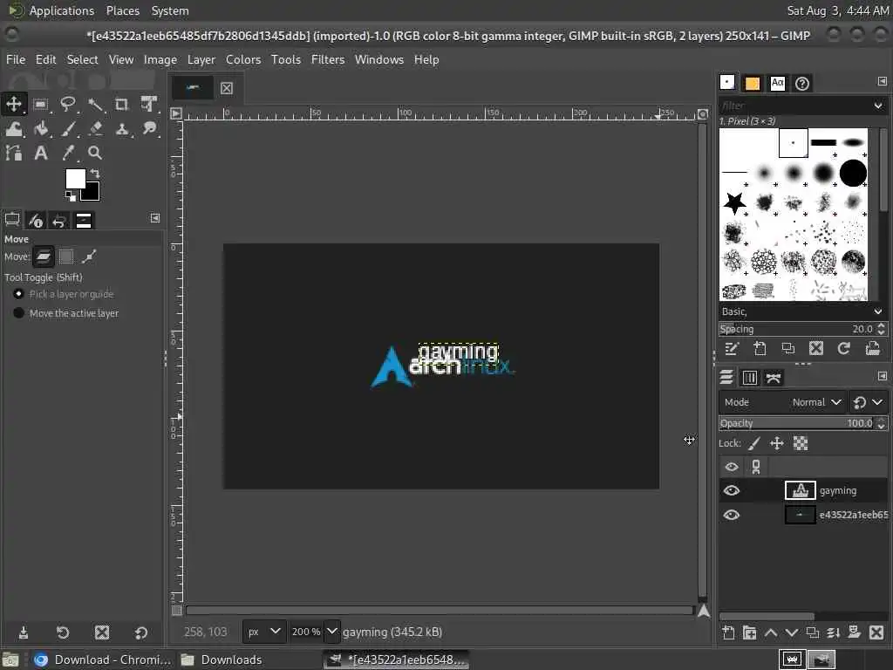Select the Clone stamp tool

coord(122,129)
